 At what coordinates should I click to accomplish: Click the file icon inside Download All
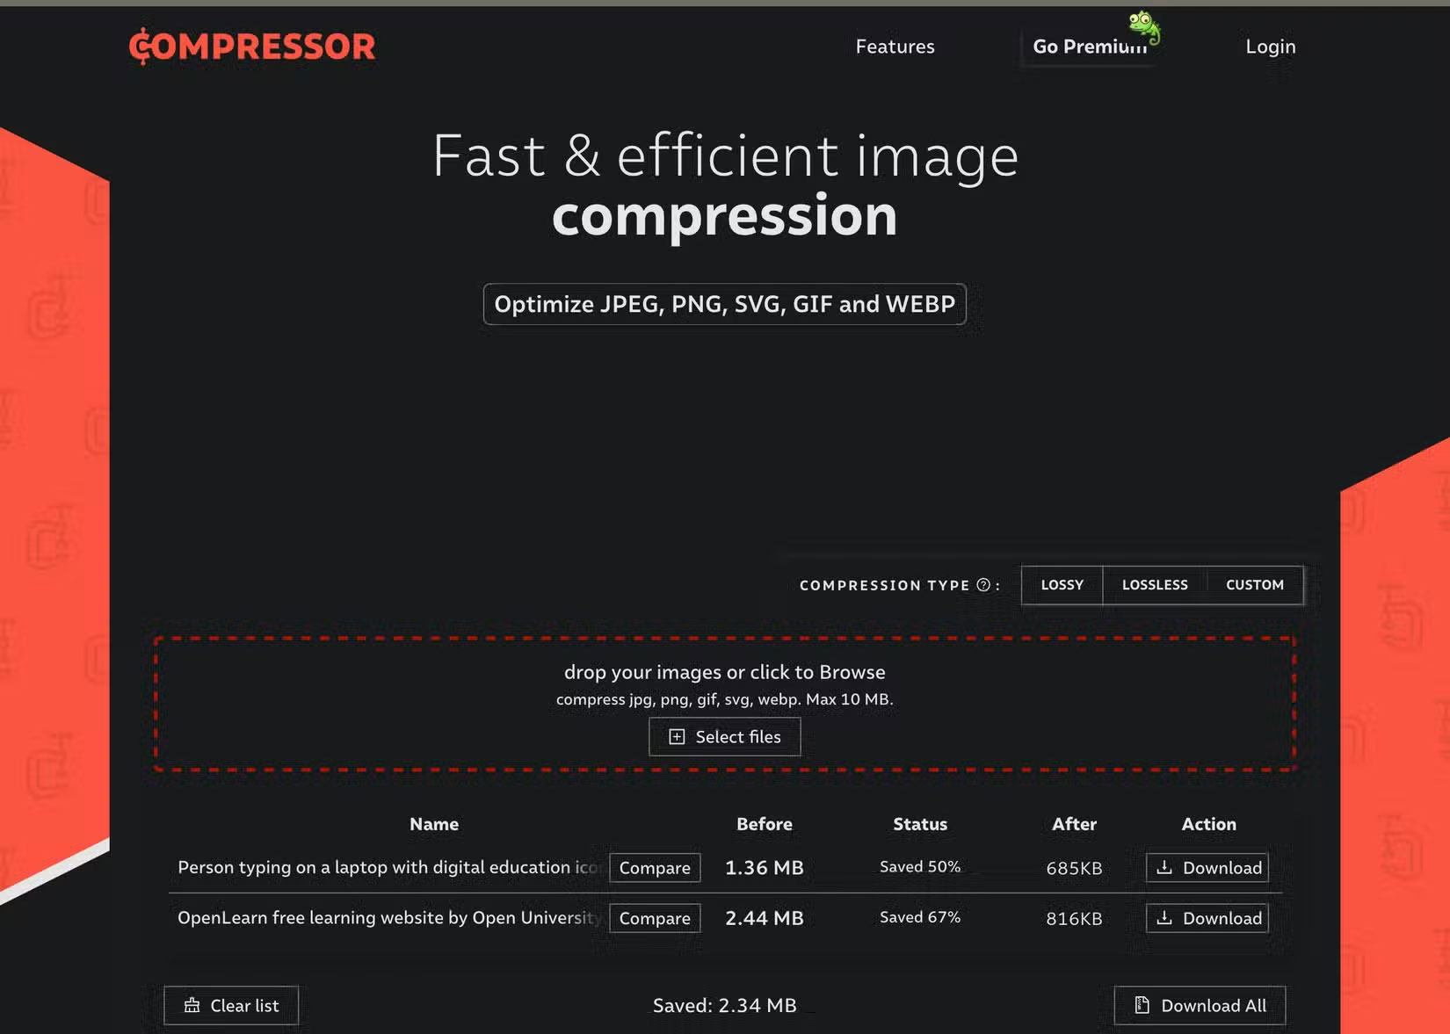tap(1141, 1005)
